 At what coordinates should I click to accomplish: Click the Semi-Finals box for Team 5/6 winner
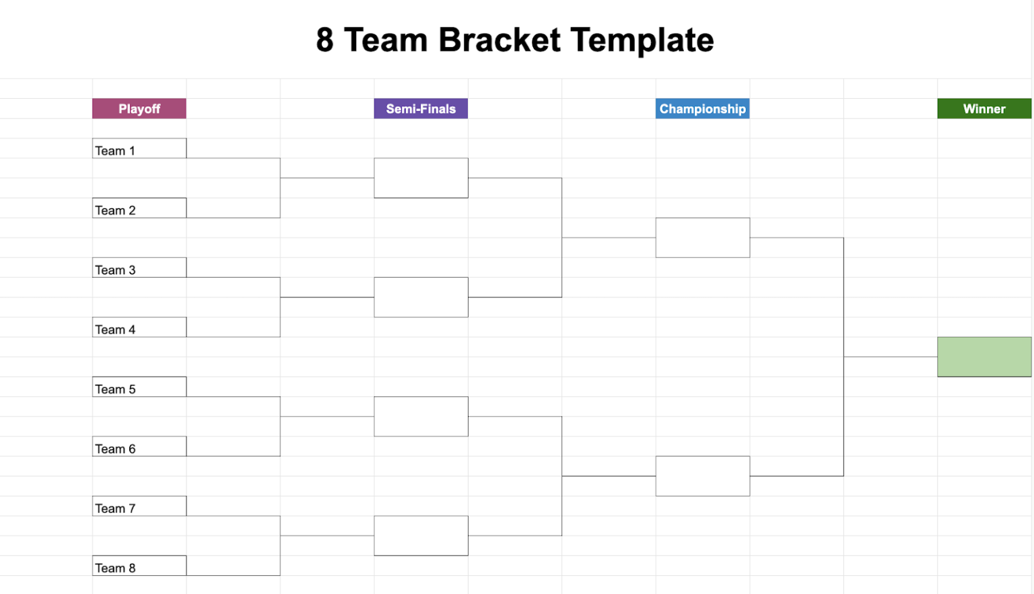point(421,416)
